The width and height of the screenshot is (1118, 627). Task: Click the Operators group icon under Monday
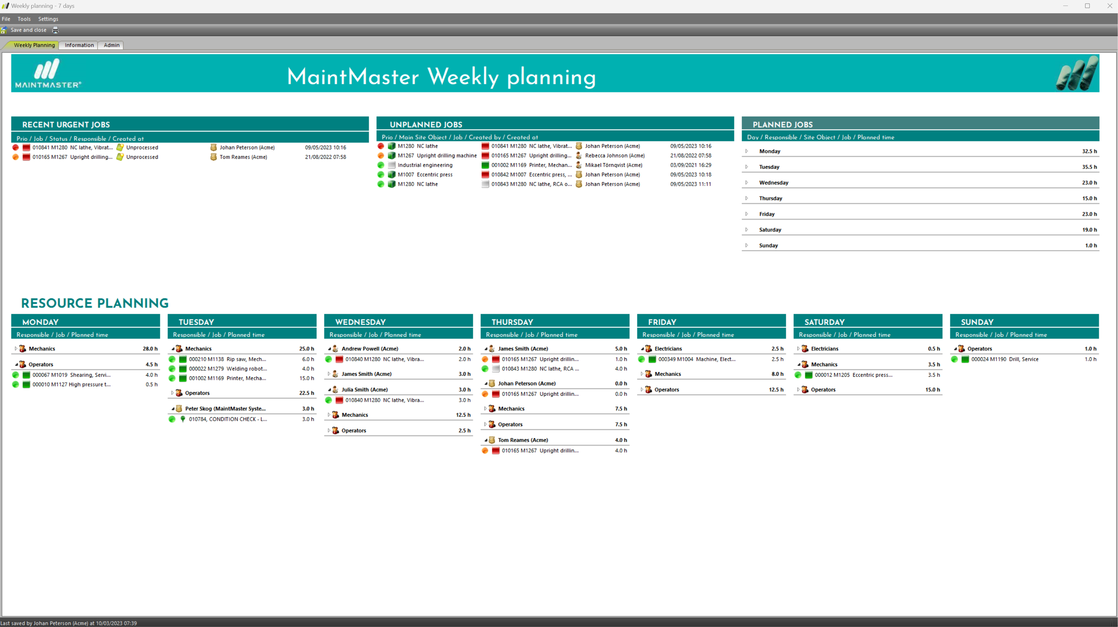click(x=23, y=364)
